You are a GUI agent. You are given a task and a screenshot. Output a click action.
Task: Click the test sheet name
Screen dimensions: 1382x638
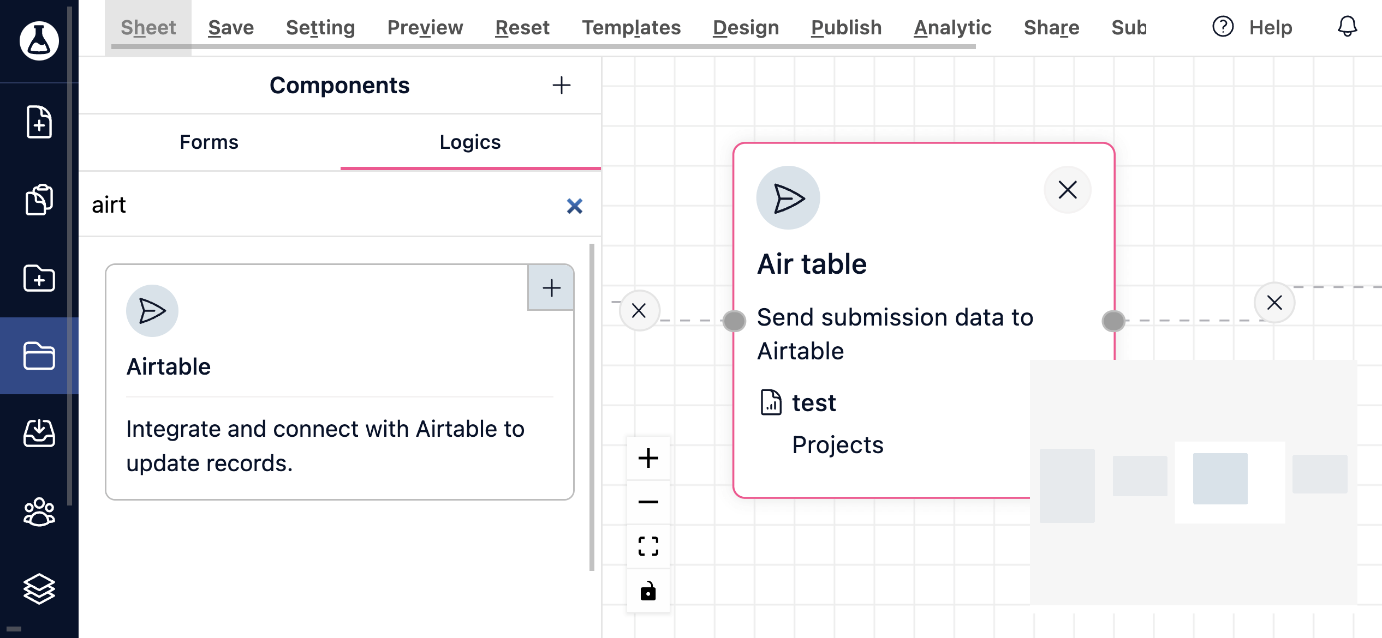point(814,402)
